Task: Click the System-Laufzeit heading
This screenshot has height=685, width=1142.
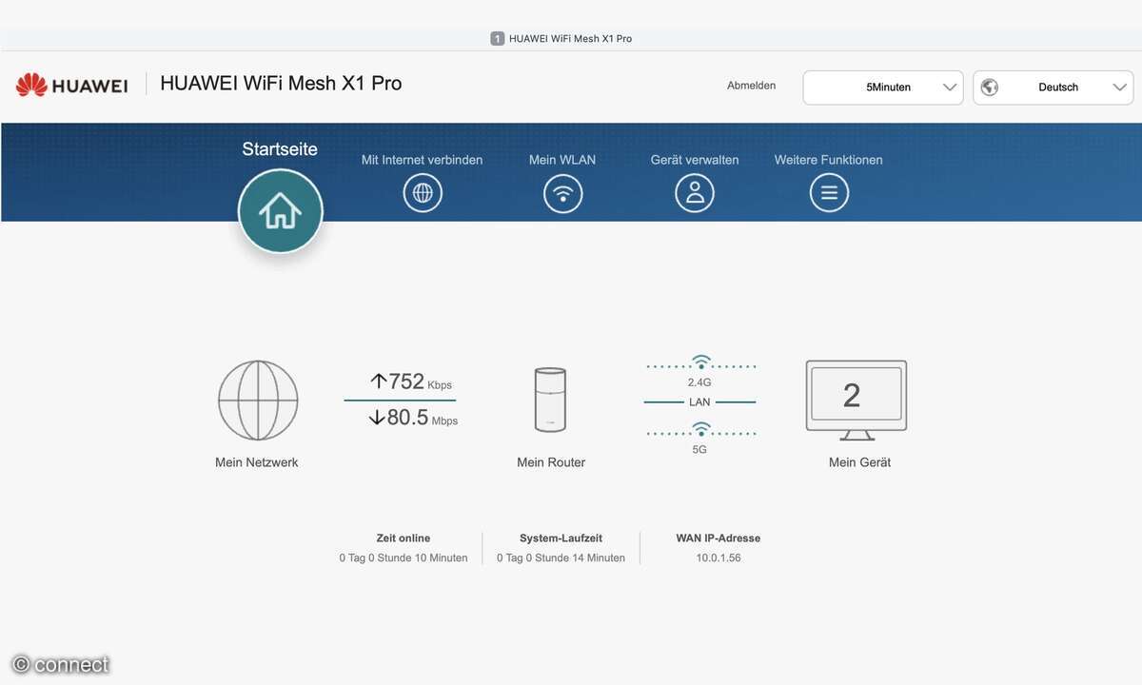Action: tap(561, 538)
